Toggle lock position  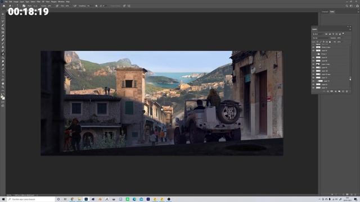(323, 42)
